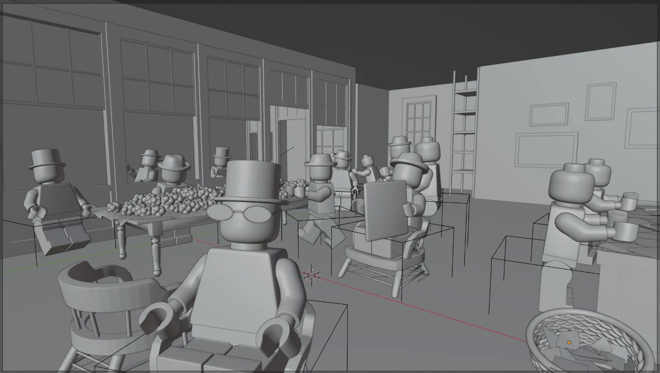660x373 pixels.
Task: Select the turned leg of the produce table
Action: point(156,255)
